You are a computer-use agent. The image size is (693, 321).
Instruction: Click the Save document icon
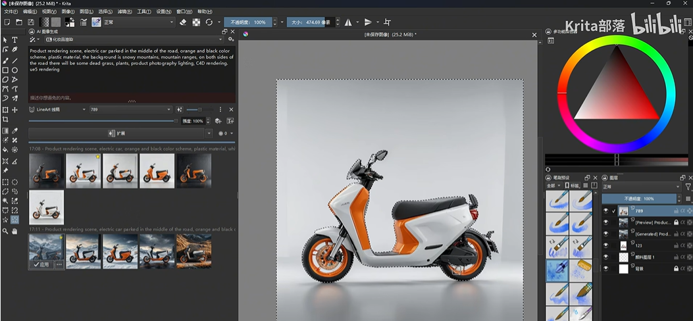point(31,22)
